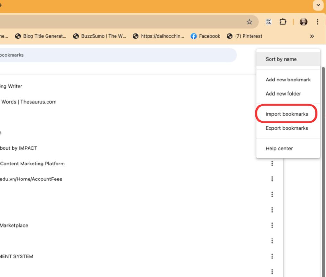Open the hidden bookmarks overflow chevron
The image size is (326, 277).
coord(312,36)
